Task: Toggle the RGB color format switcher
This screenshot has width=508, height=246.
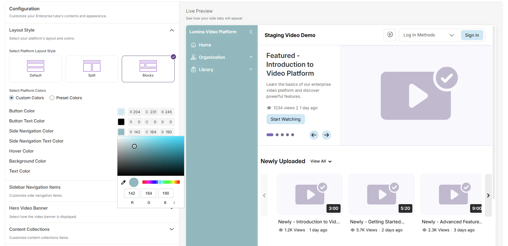Action: (174, 203)
